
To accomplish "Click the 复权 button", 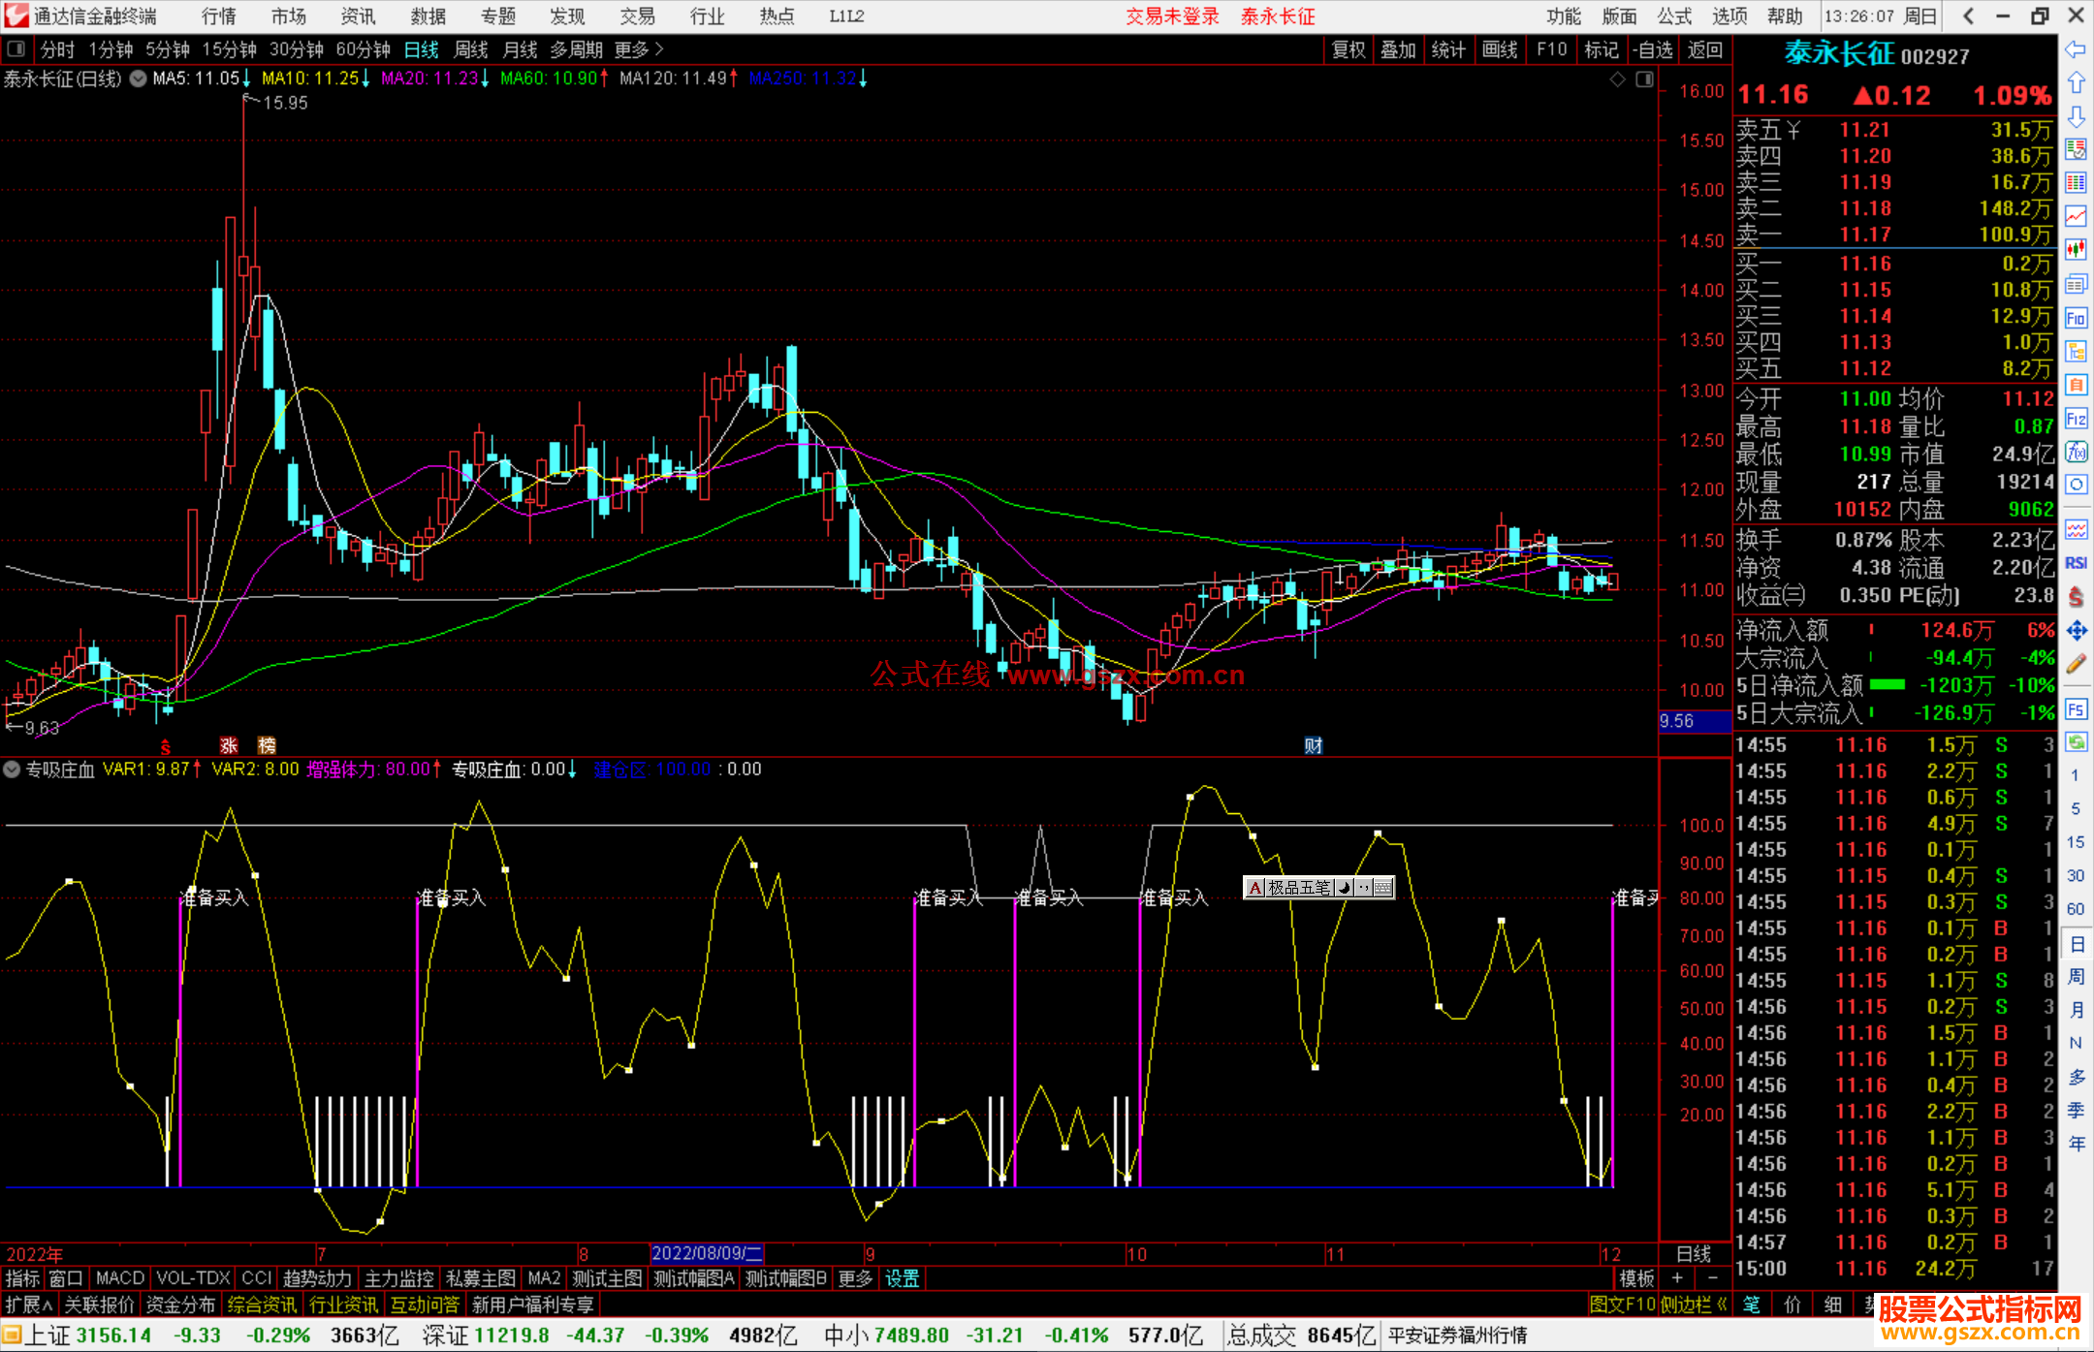I will point(1348,49).
